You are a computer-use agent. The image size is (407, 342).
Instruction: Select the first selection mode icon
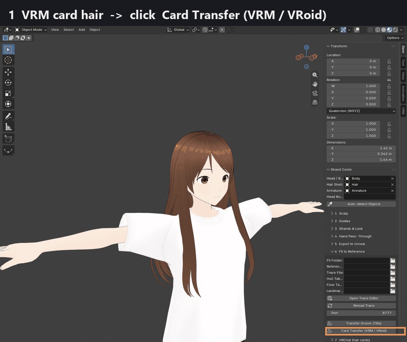click(5, 38)
